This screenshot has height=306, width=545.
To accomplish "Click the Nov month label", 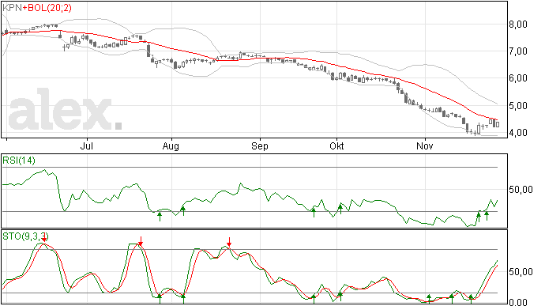I will [425, 146].
